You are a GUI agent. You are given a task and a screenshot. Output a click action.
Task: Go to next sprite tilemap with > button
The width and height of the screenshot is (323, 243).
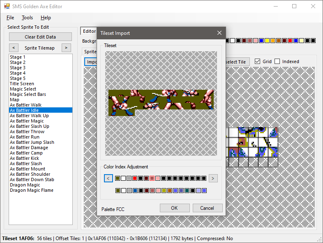click(x=66, y=48)
